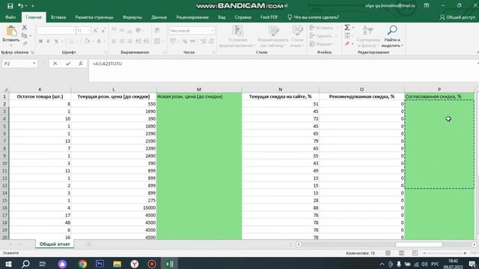Click the Fill Color bucket icon
Viewport: 479px width, 269px height.
[x=87, y=41]
